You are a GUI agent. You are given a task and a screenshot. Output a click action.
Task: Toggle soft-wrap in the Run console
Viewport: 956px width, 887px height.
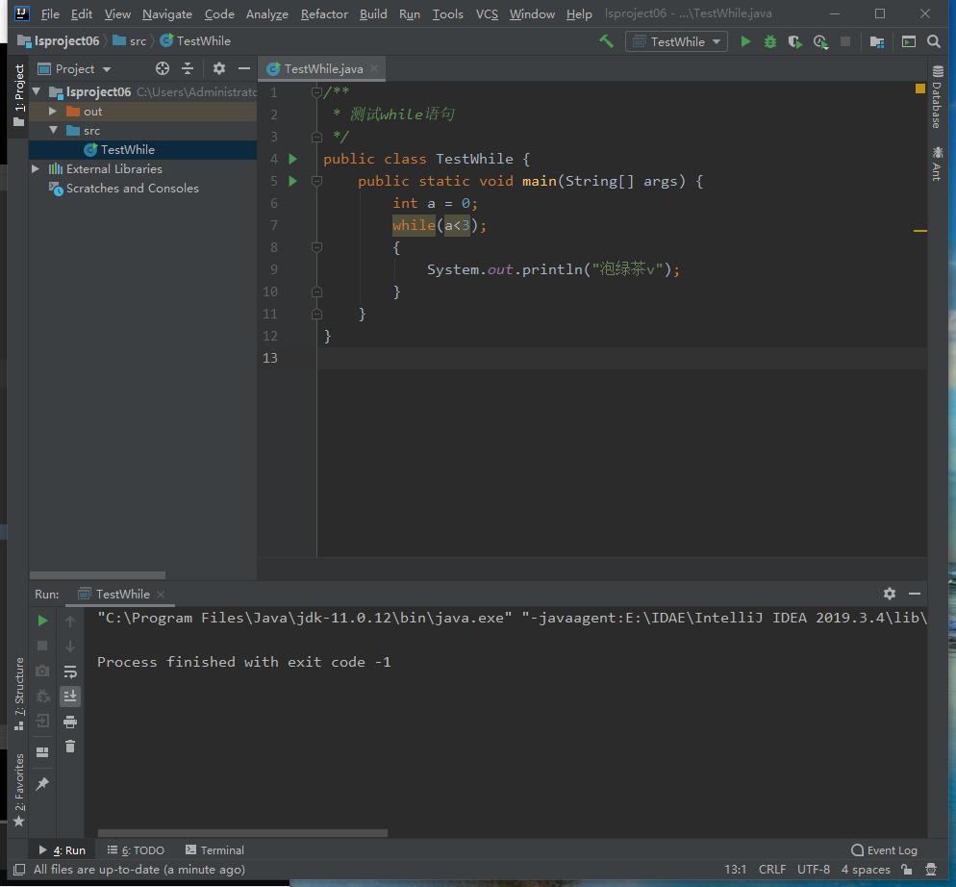70,672
